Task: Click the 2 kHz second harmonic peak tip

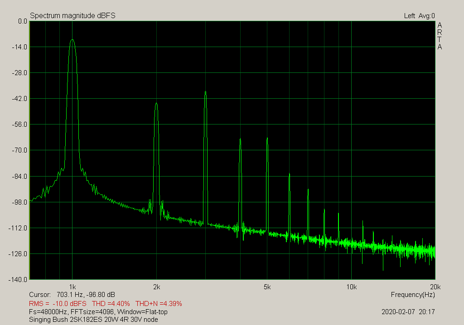Action: (x=156, y=103)
